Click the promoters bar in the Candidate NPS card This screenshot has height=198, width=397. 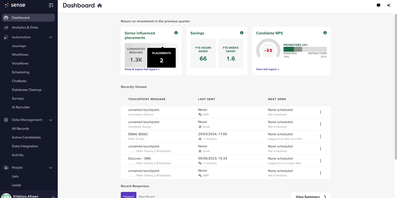click(289, 49)
